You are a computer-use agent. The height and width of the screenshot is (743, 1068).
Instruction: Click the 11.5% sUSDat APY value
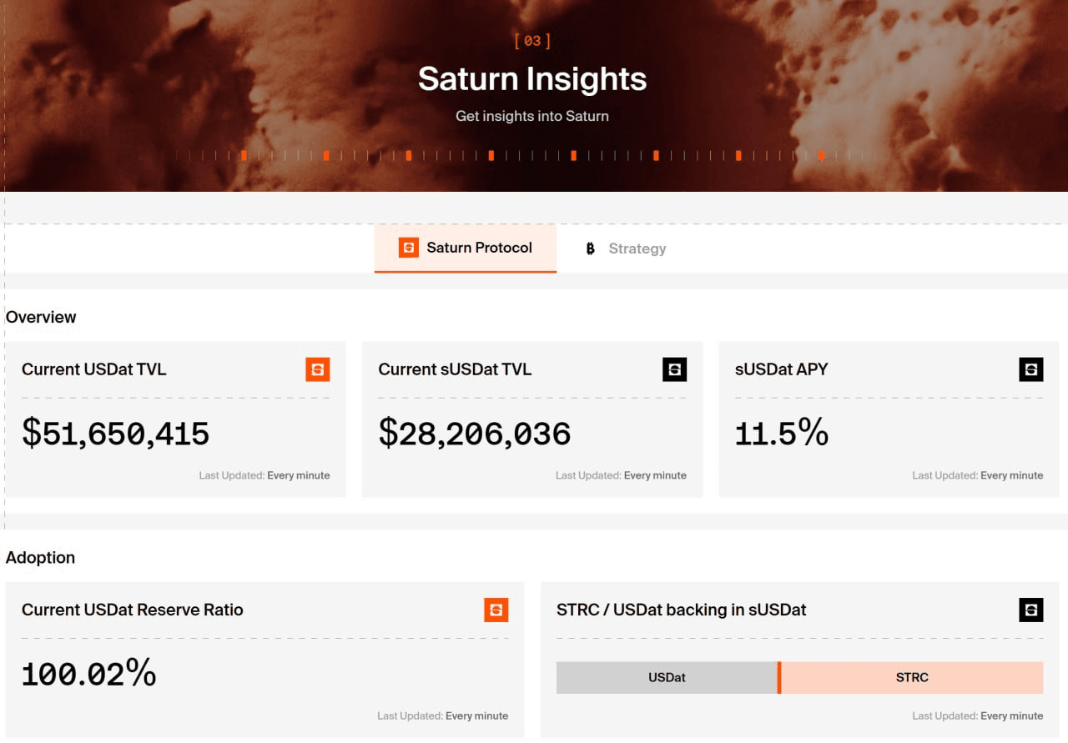781,434
